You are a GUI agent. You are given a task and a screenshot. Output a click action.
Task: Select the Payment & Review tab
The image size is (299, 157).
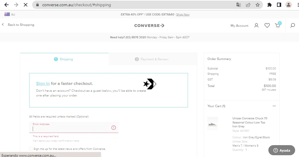153,59
